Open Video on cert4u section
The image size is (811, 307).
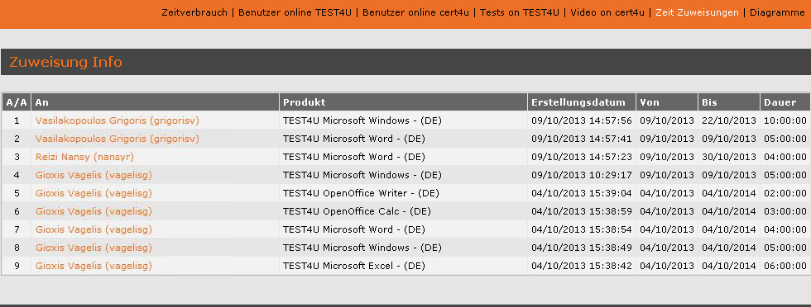607,12
